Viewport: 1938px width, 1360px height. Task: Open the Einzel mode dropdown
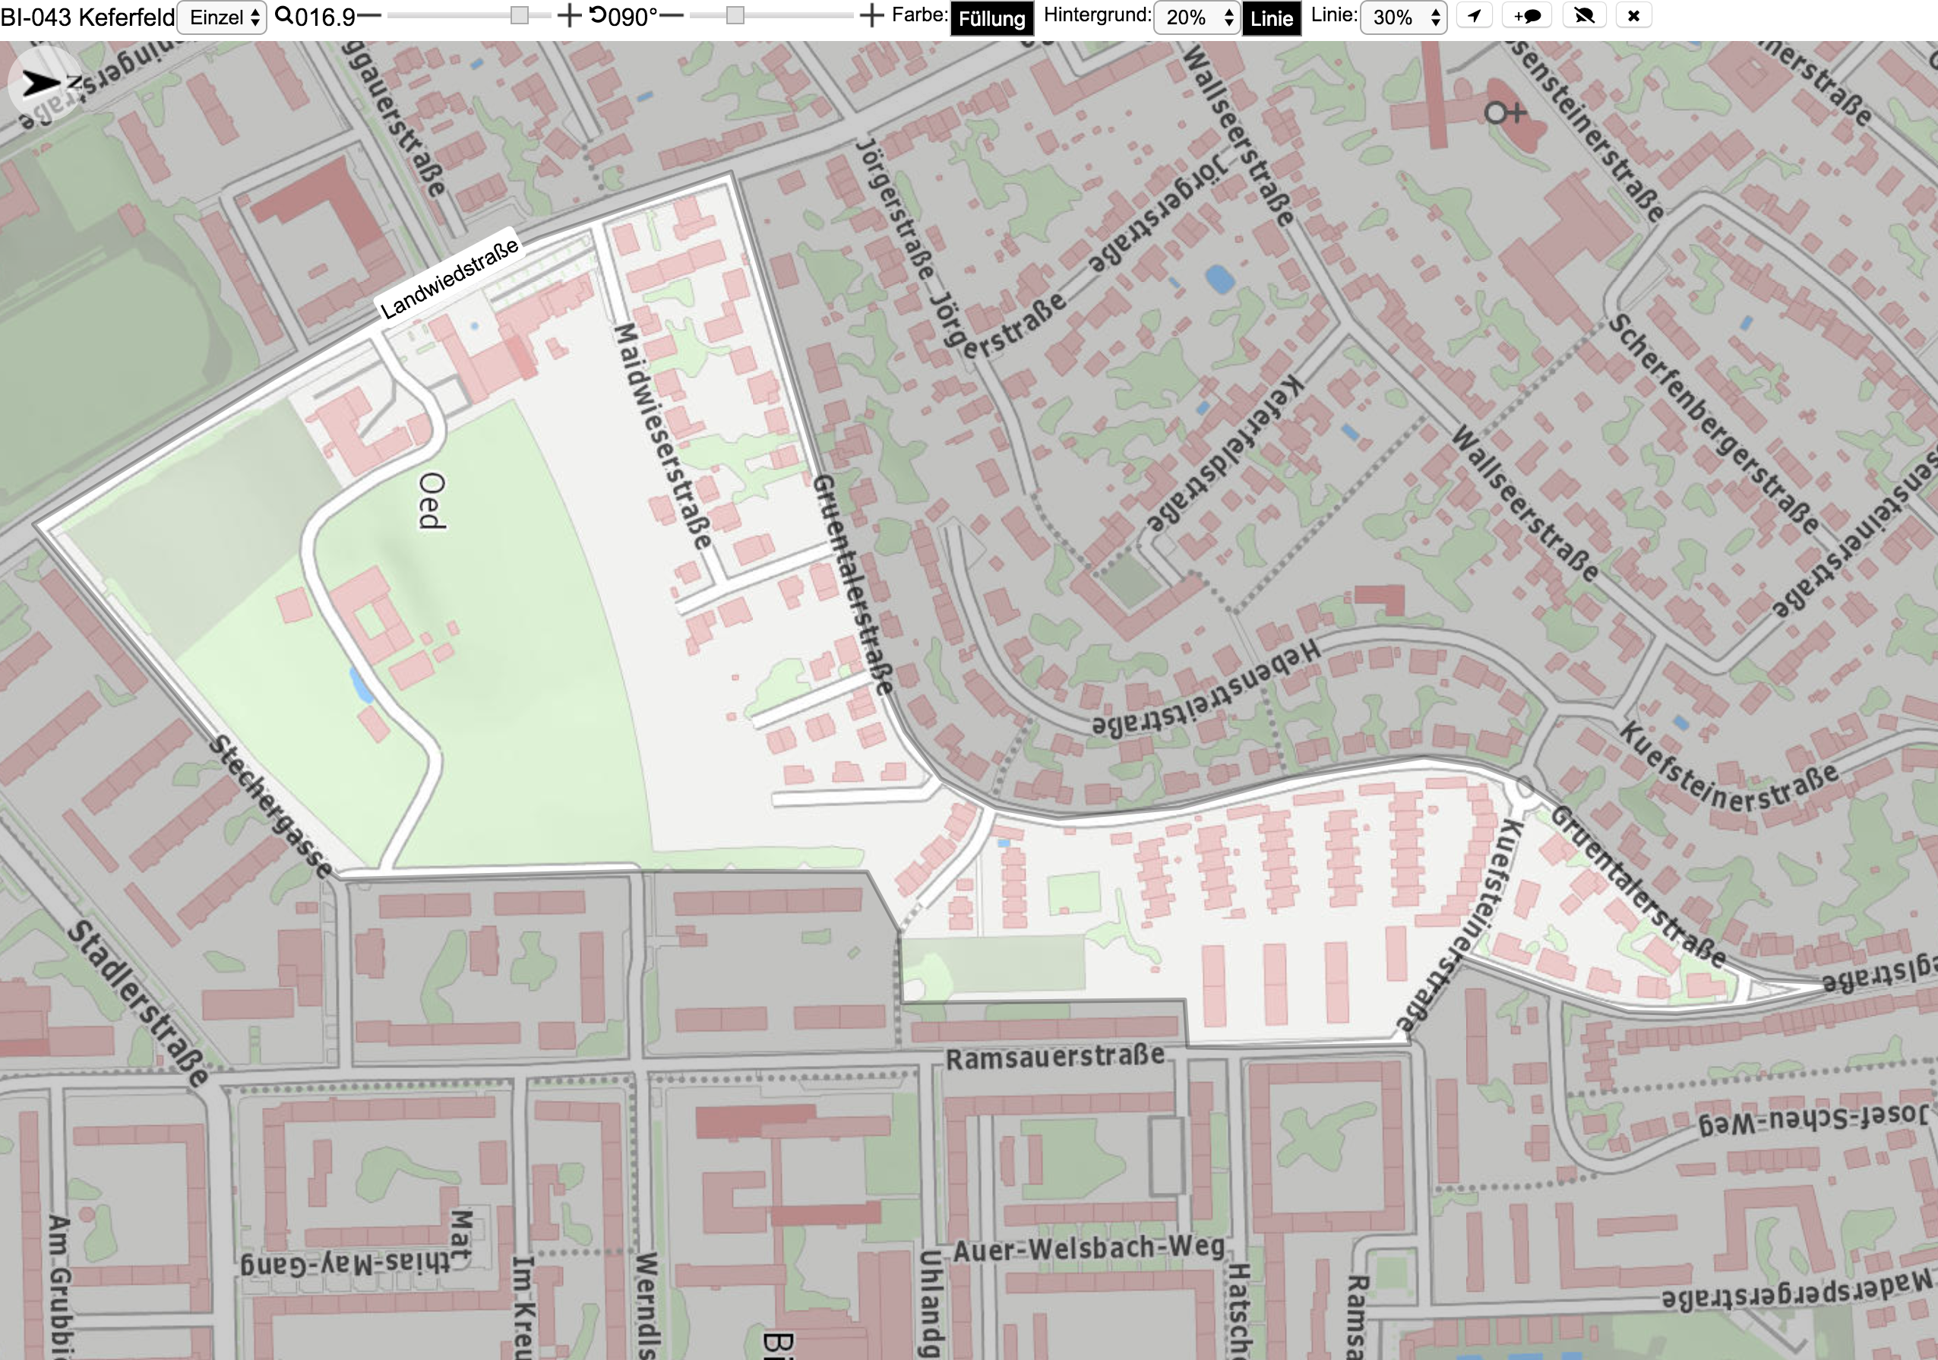pyautogui.click(x=223, y=17)
